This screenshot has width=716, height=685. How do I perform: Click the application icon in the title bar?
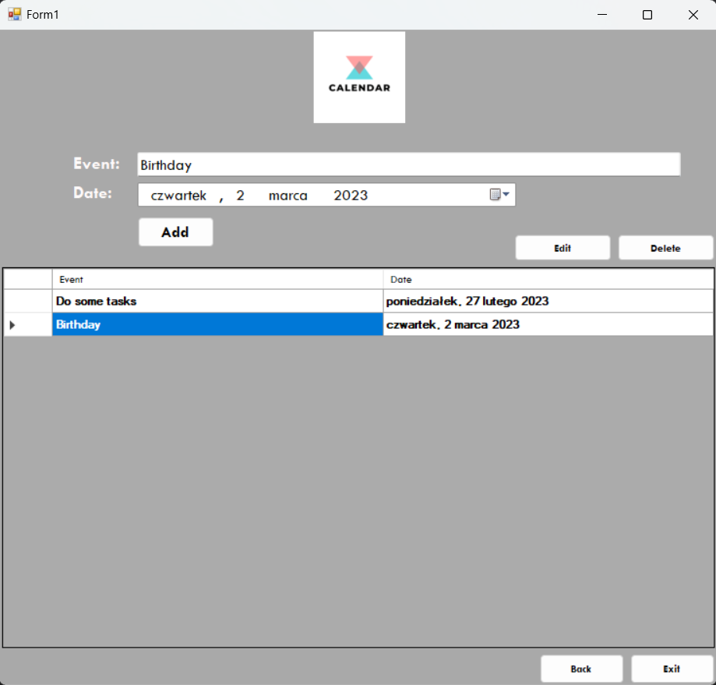coord(13,14)
